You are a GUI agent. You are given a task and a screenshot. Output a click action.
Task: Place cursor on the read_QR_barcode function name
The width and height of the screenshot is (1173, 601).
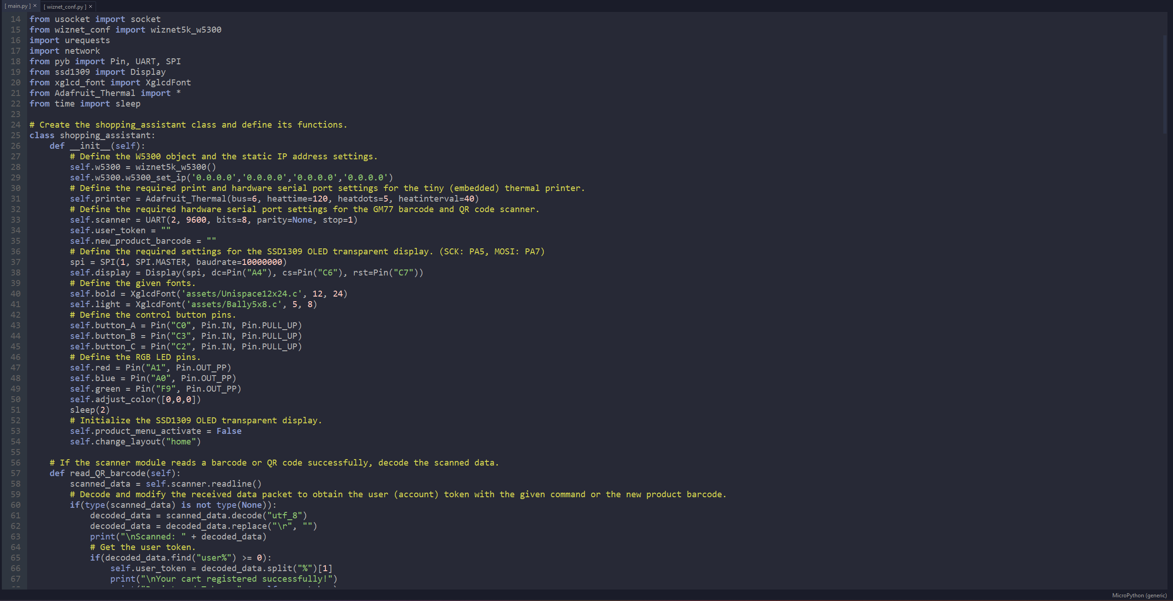pyautogui.click(x=108, y=473)
